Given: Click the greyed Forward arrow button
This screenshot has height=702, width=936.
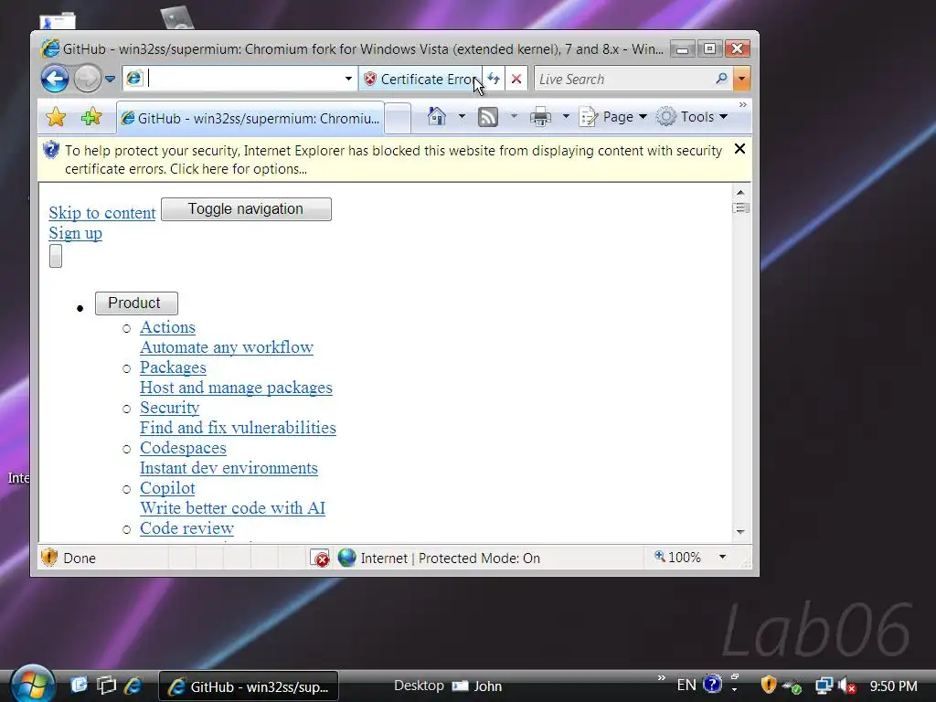Looking at the screenshot, I should click(x=87, y=79).
